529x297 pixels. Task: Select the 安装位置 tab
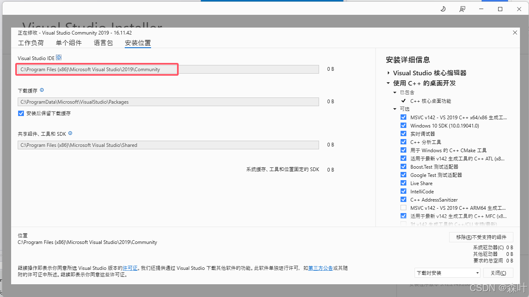138,43
